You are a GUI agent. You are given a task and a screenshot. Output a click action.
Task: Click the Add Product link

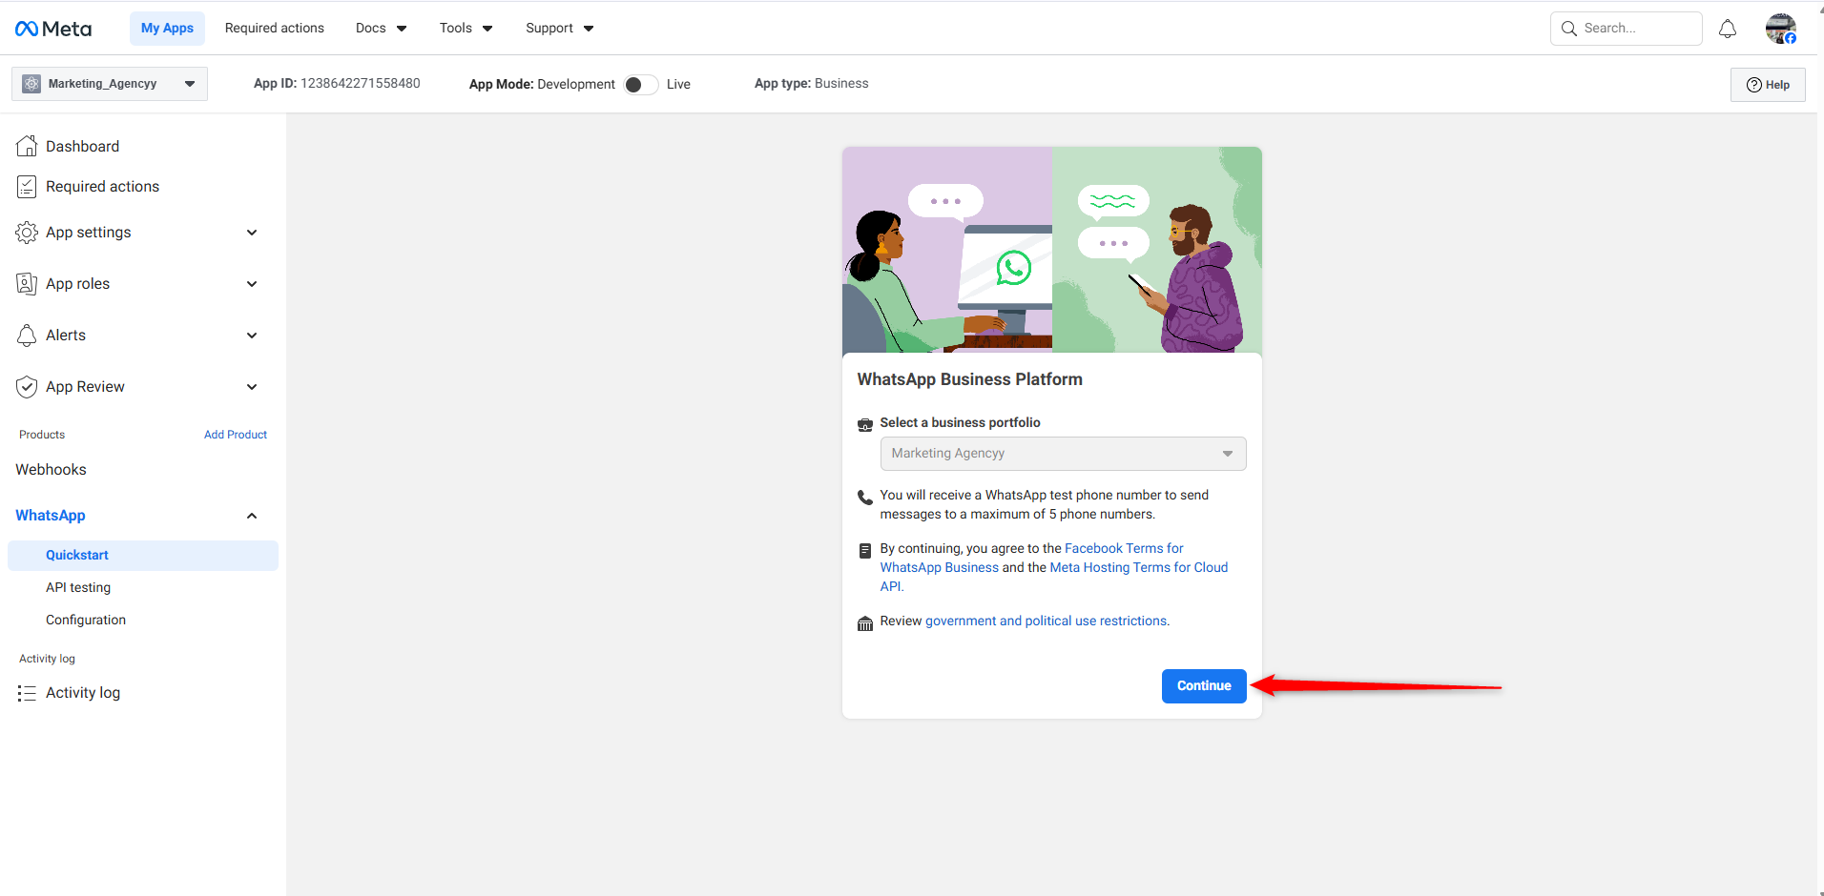(x=236, y=435)
